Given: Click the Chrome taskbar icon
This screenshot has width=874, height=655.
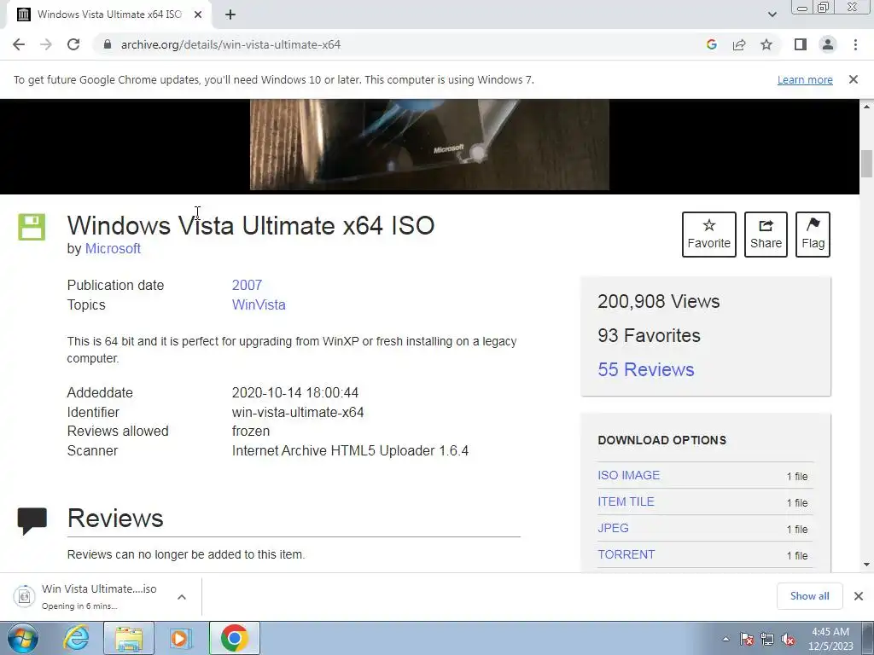Looking at the screenshot, I should [234, 638].
